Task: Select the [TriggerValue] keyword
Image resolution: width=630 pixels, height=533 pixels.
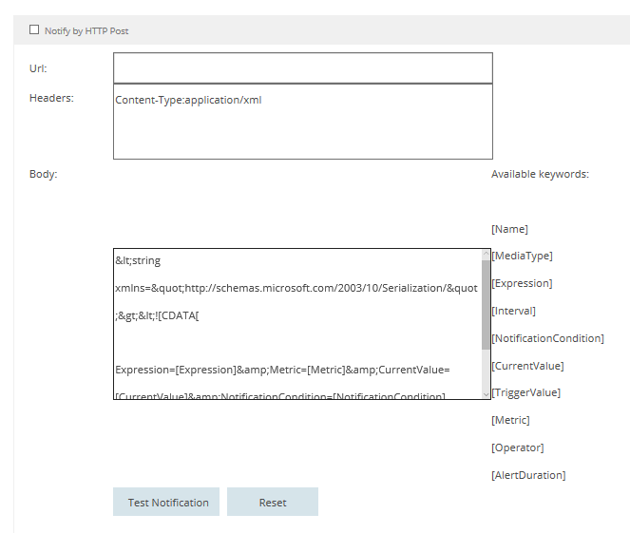Action: pyautogui.click(x=525, y=392)
